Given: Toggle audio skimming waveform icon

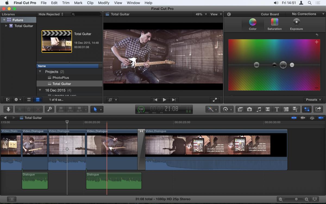Looking at the screenshot, I should click(x=303, y=118).
